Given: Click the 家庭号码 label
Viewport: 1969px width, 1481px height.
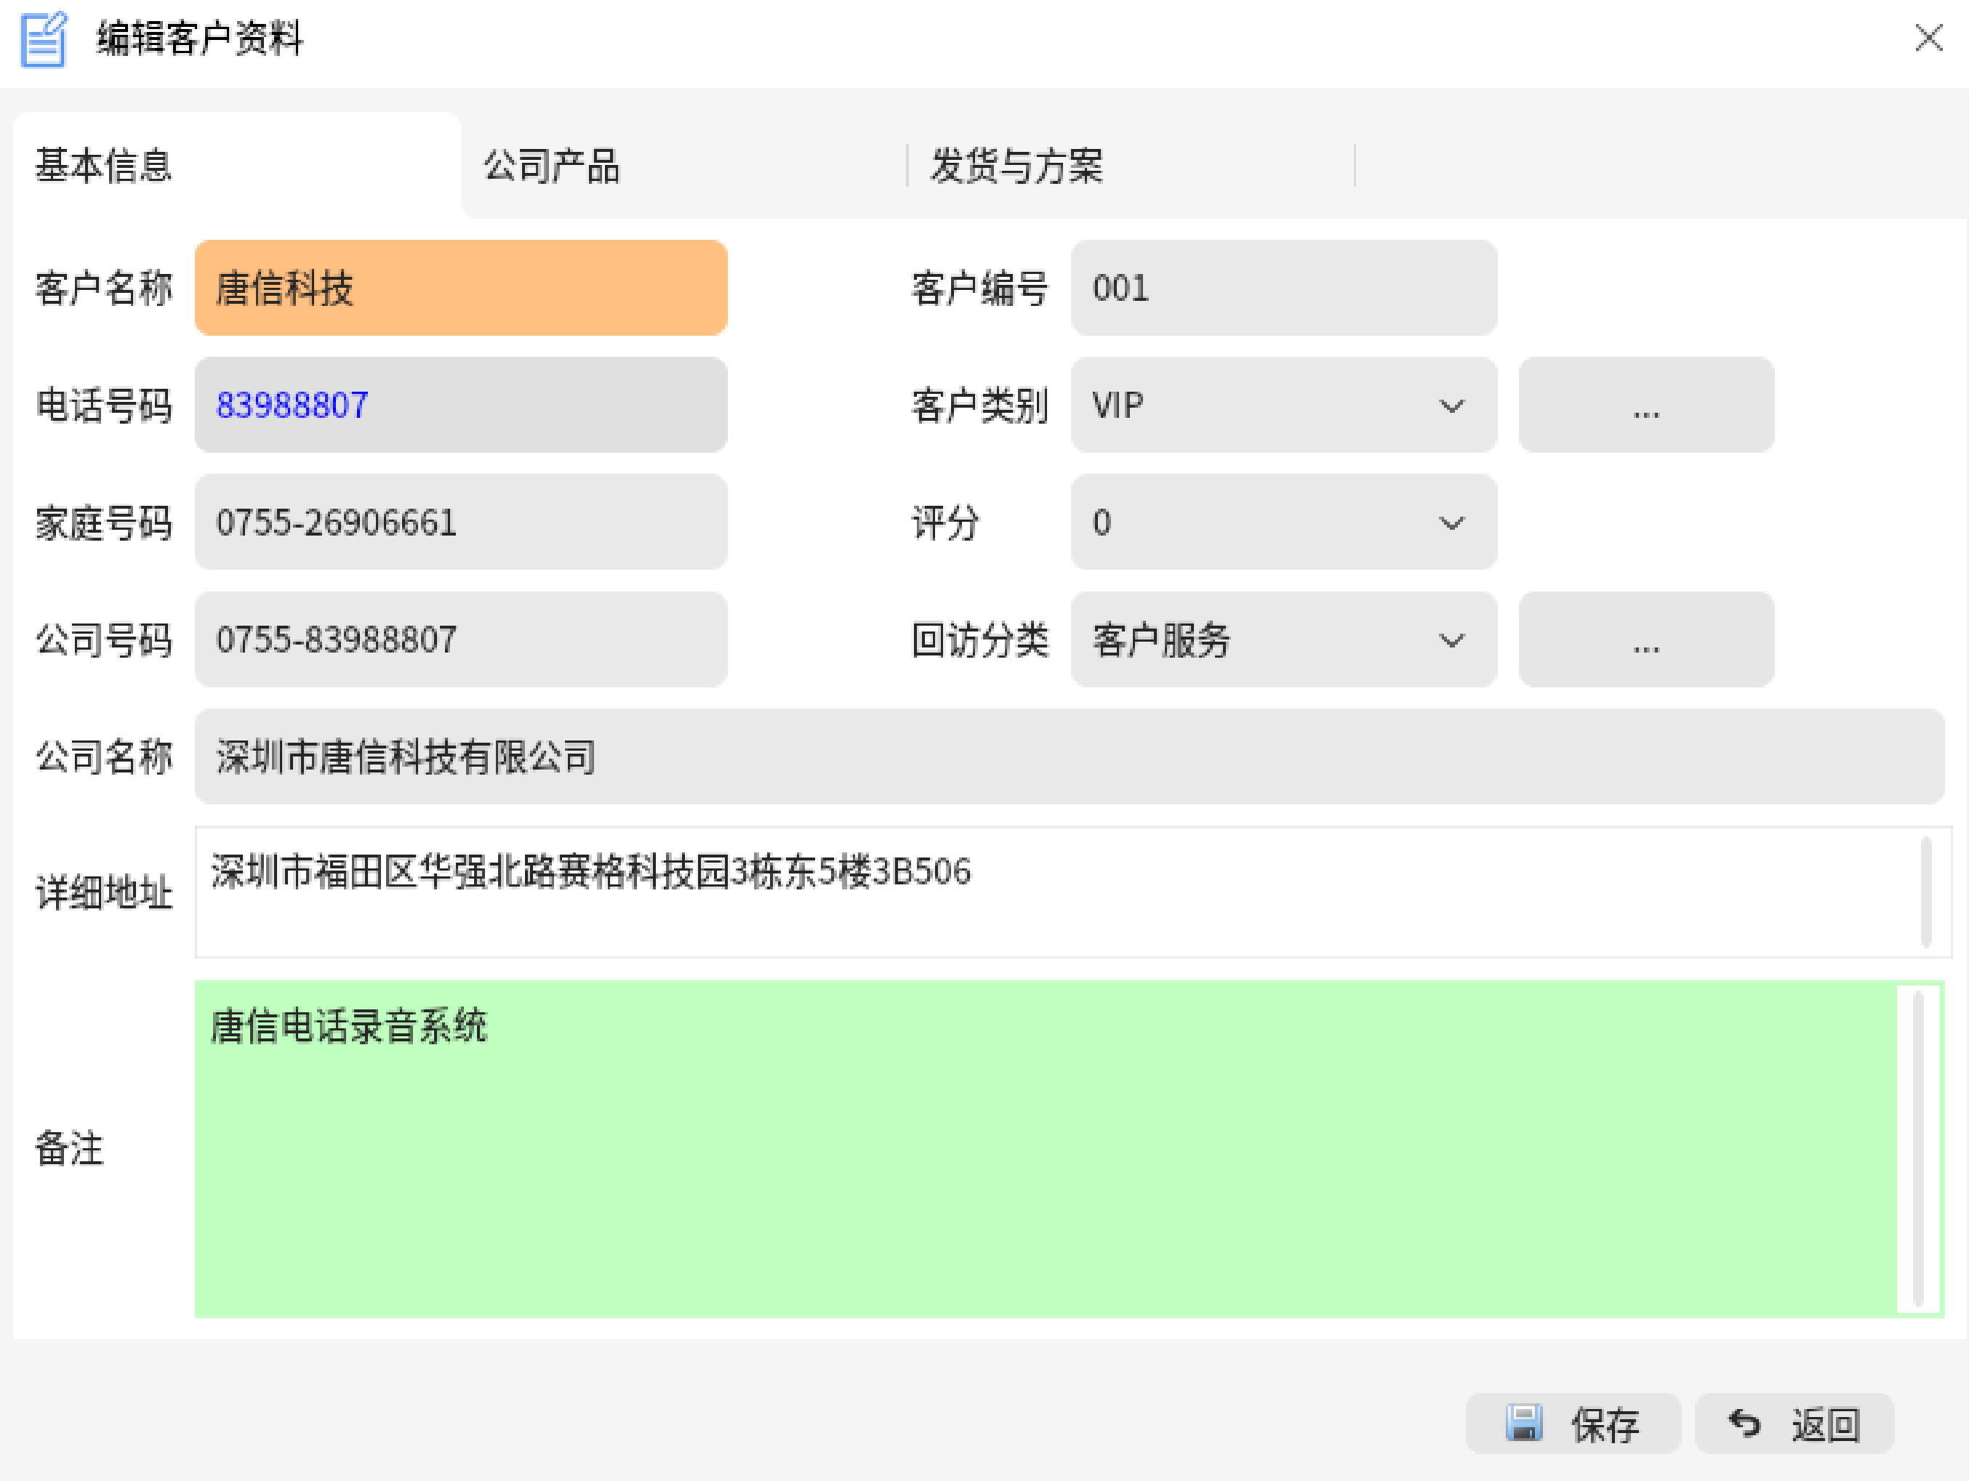Looking at the screenshot, I should (x=104, y=522).
